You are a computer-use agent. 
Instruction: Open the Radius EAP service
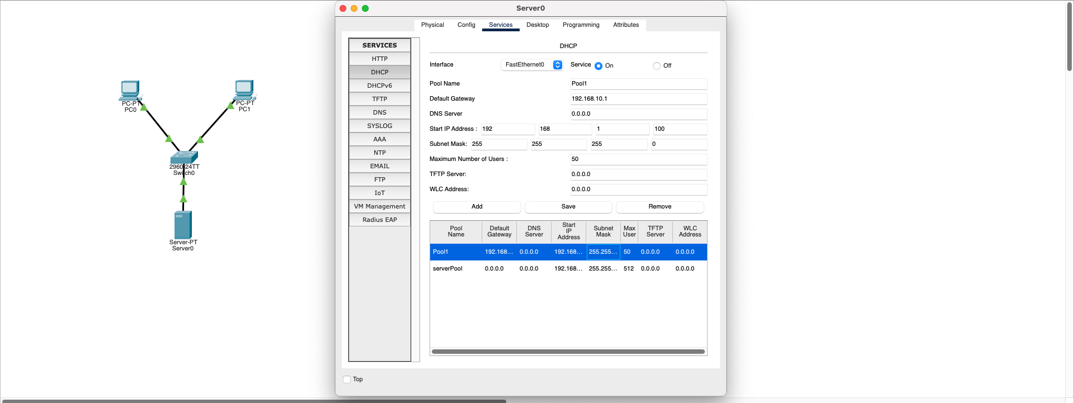(x=380, y=220)
